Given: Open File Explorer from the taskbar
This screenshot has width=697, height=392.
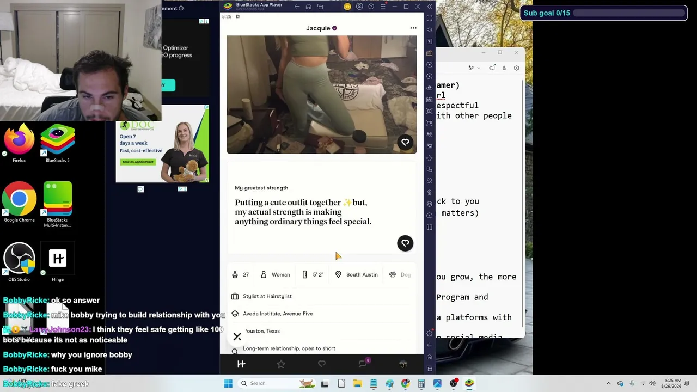Looking at the screenshot, I should [x=357, y=383].
